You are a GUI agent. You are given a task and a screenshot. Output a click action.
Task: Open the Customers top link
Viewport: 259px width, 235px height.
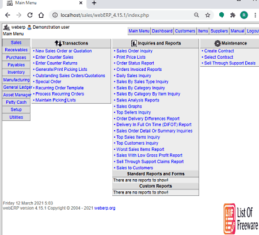click(x=185, y=31)
